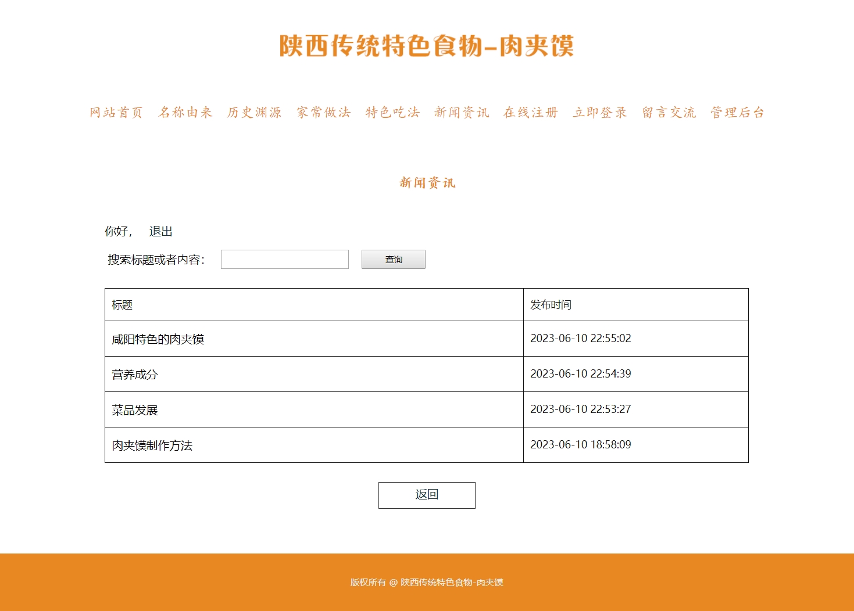Visit the 留言交流 page
Viewport: 854px width, 611px height.
click(x=669, y=113)
